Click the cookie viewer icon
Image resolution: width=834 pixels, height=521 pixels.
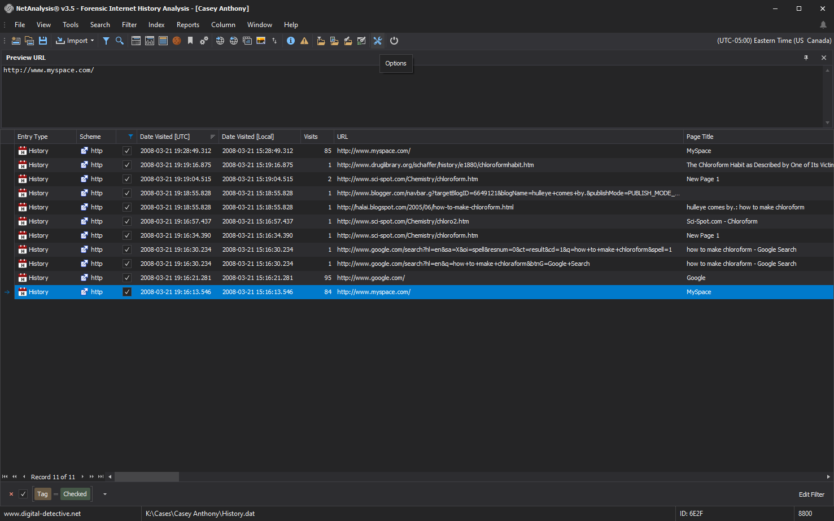(177, 41)
